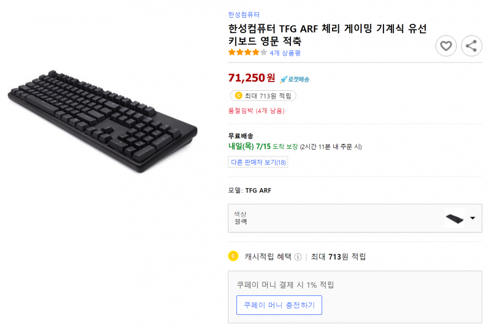Click the share icon button

pos(471,46)
